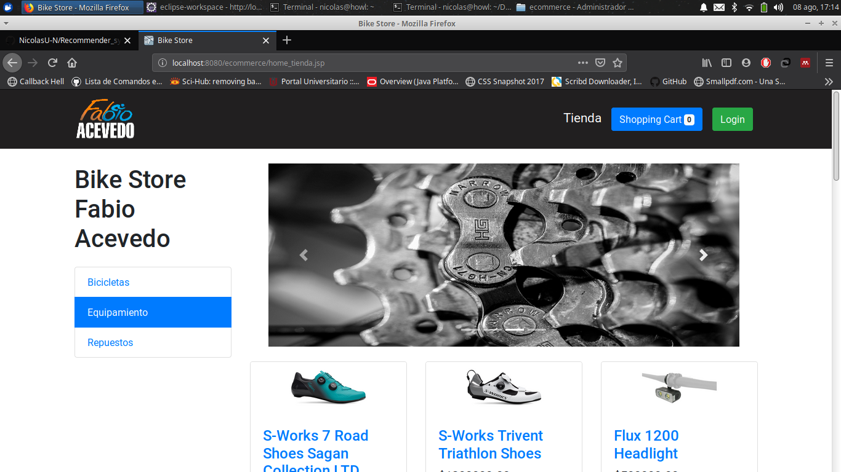
Task: Open the Wi-Fi network tray icon
Action: pos(749,7)
